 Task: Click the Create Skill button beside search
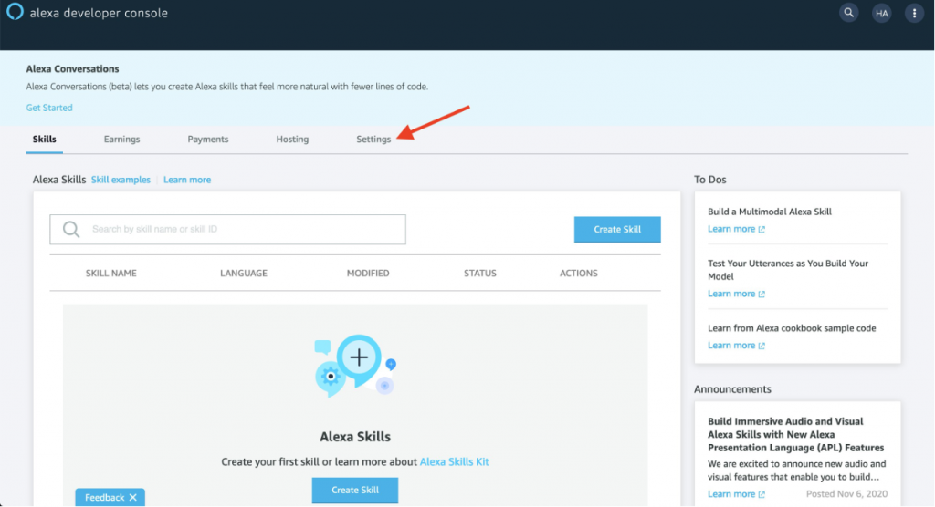[x=617, y=230]
